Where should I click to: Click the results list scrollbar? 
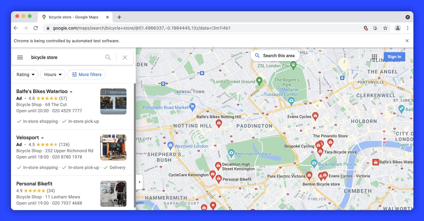(x=135, y=146)
